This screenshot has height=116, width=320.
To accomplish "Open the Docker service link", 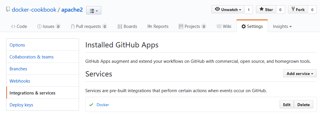I will [x=103, y=105].
